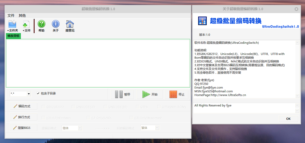The height and width of the screenshot is (143, 305).
Task: Click the 源编码格式 label
Action: [x=49, y=128]
